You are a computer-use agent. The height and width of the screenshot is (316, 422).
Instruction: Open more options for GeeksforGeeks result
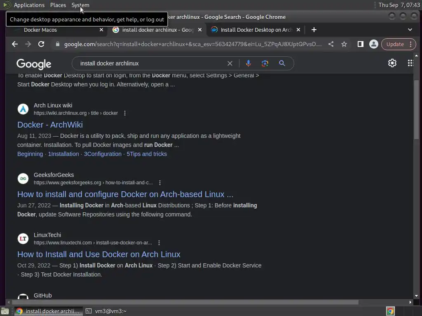(160, 183)
